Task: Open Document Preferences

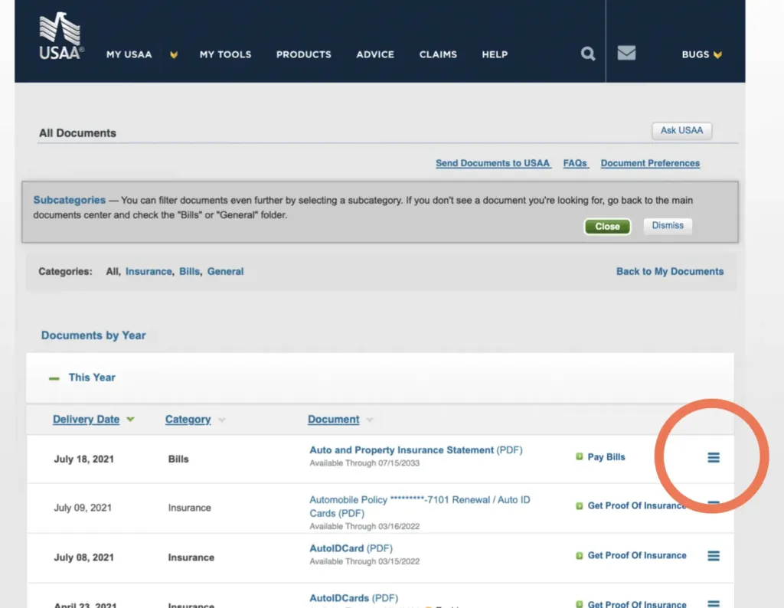Action: point(649,163)
